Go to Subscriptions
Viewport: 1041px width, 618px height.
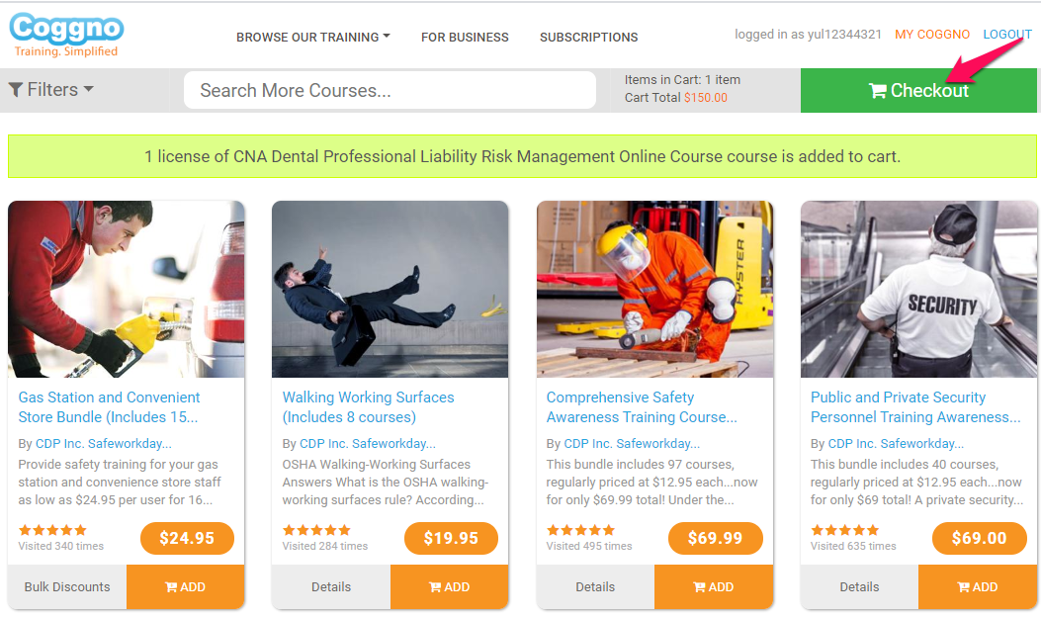pyautogui.click(x=589, y=38)
